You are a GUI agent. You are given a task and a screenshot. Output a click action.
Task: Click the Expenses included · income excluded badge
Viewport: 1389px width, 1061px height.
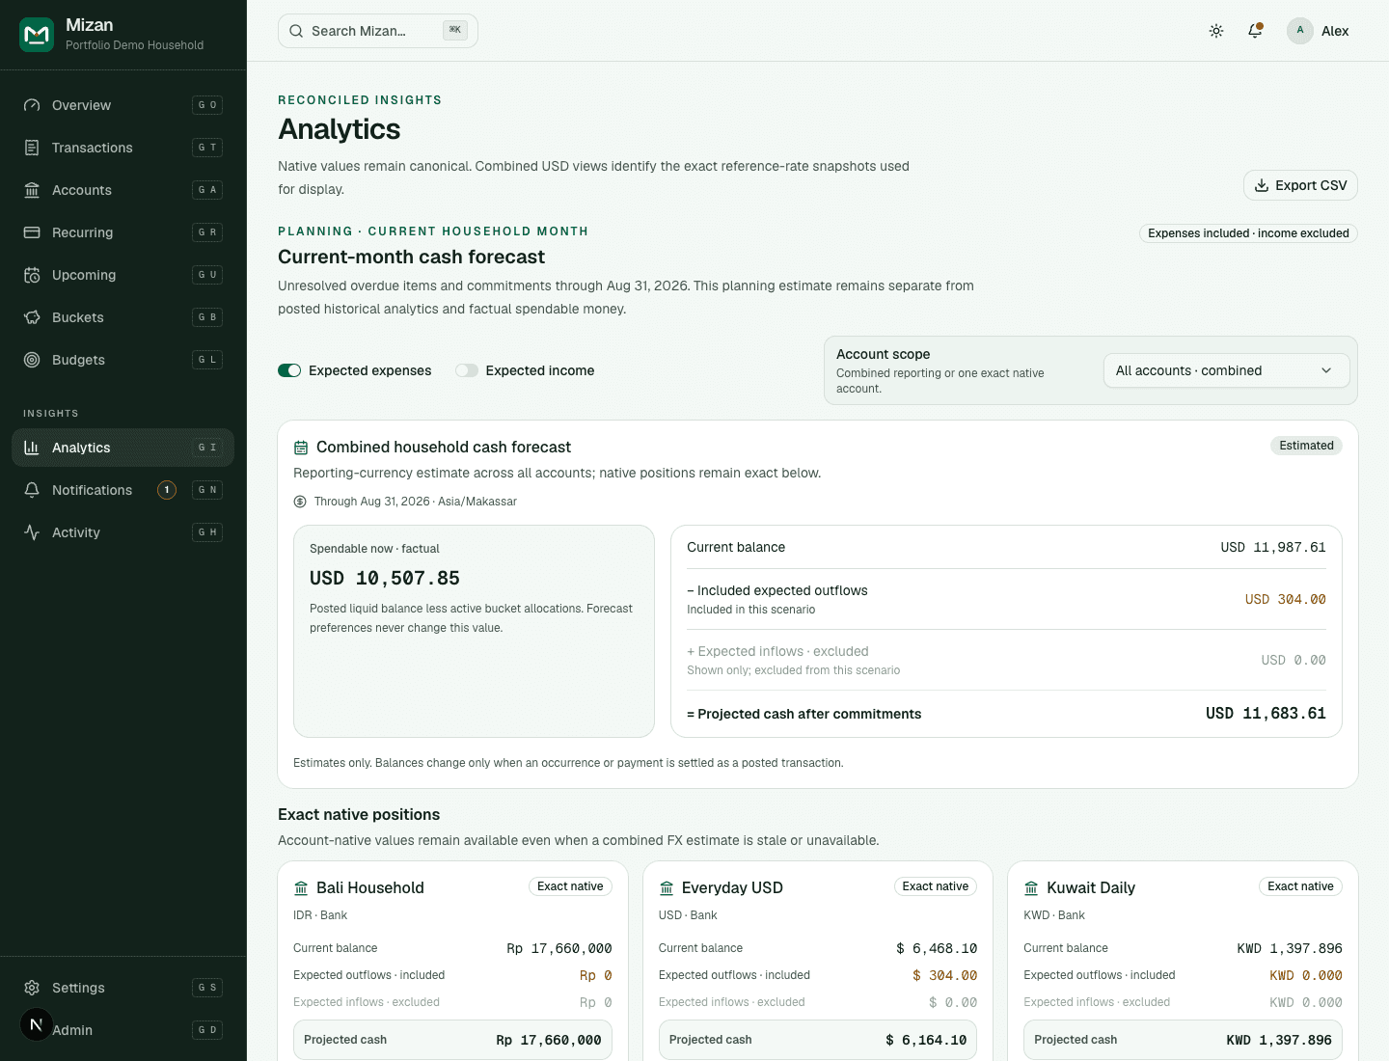[1248, 233]
